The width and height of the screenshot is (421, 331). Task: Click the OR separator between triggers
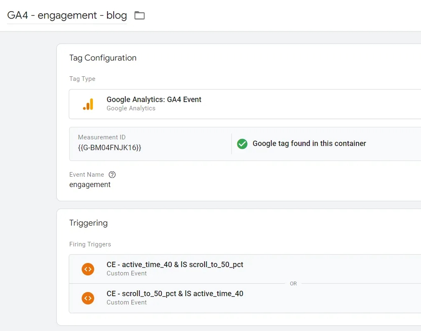click(x=293, y=283)
